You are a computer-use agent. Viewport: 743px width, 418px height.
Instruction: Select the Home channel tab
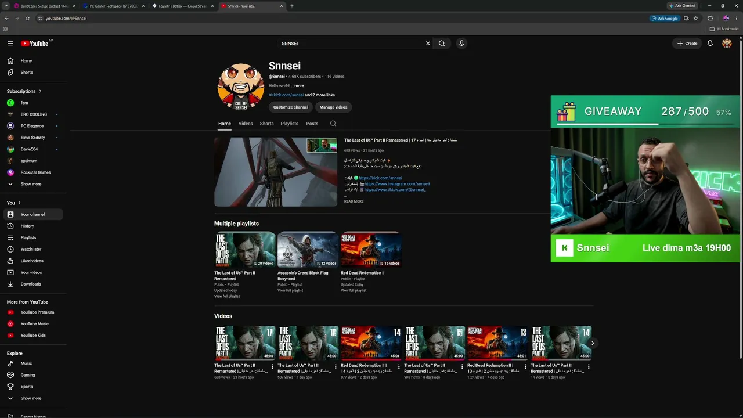(x=225, y=124)
